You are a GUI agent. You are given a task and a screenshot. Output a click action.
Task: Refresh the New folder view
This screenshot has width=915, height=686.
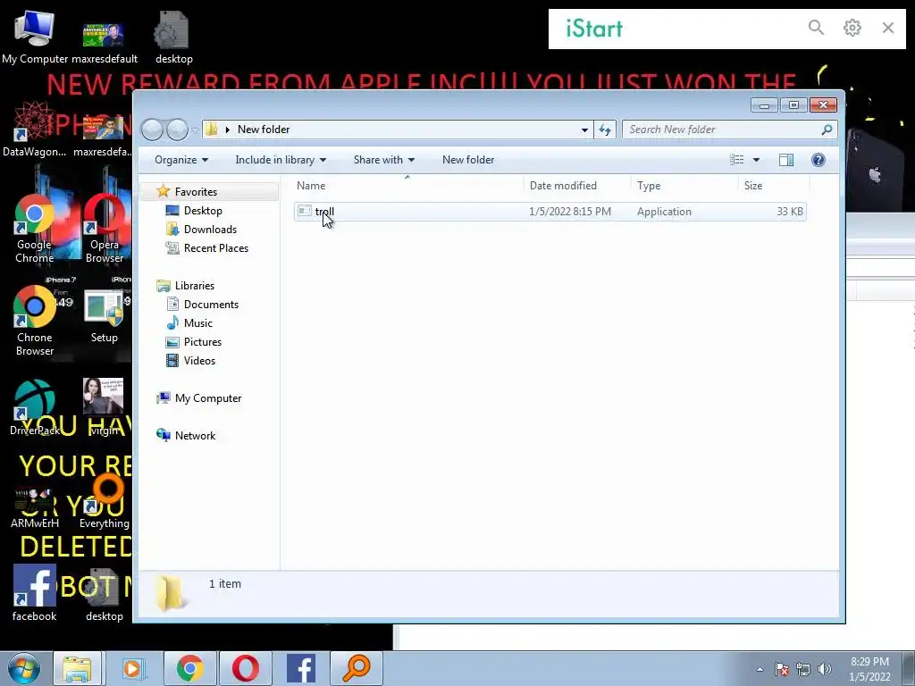click(605, 130)
